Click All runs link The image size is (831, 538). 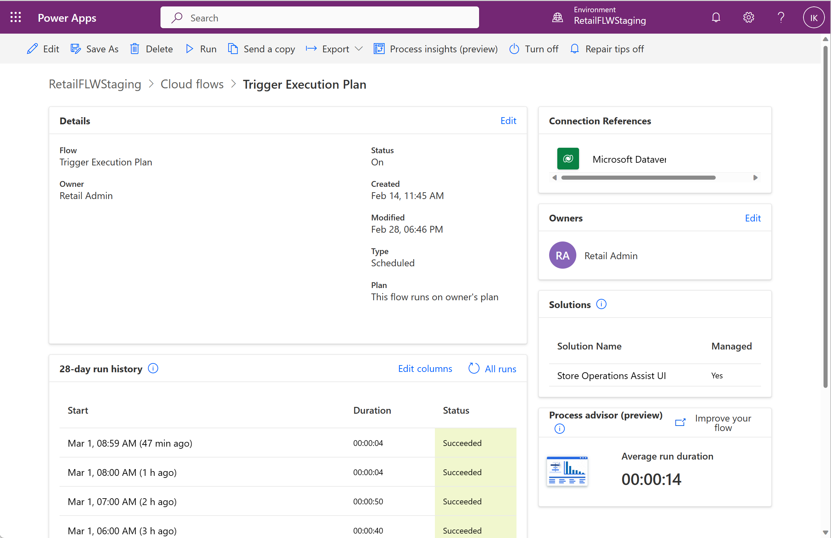[500, 369]
